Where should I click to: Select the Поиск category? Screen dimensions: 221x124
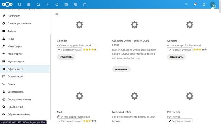pyautogui.click(x=25, y=84)
